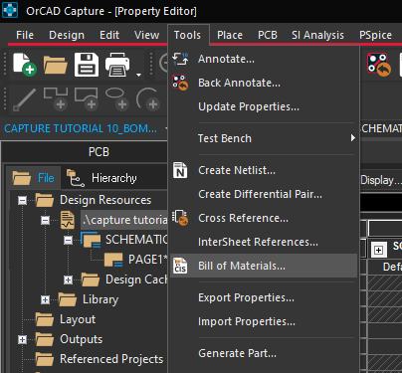Select the Place line drawing tool
Image resolution: width=402 pixels, height=373 pixels.
(24, 99)
